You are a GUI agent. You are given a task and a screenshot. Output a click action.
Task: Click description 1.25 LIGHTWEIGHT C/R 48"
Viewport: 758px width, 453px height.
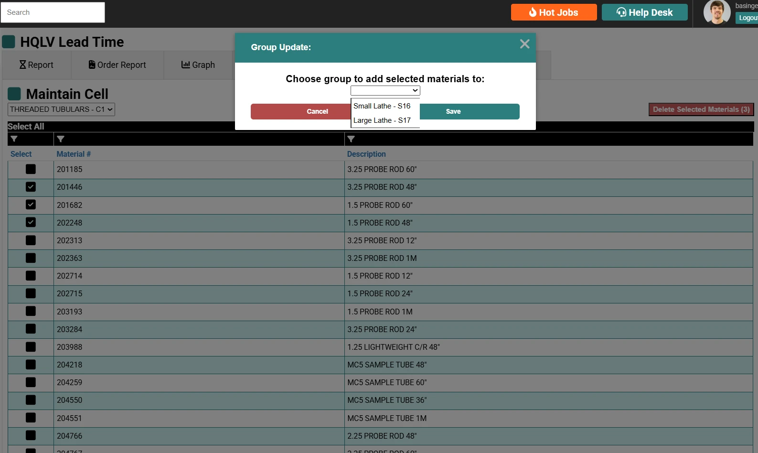coord(394,347)
